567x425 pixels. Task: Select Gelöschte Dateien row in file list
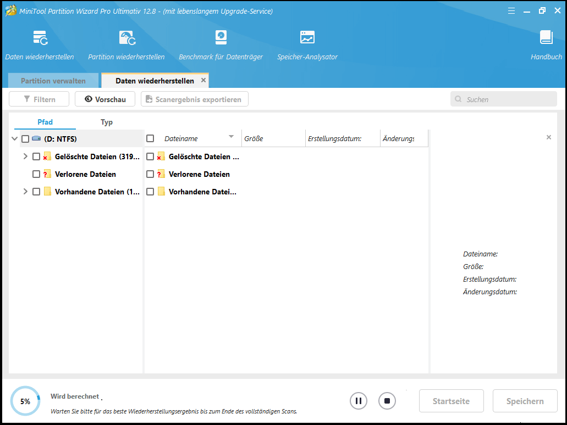286,156
